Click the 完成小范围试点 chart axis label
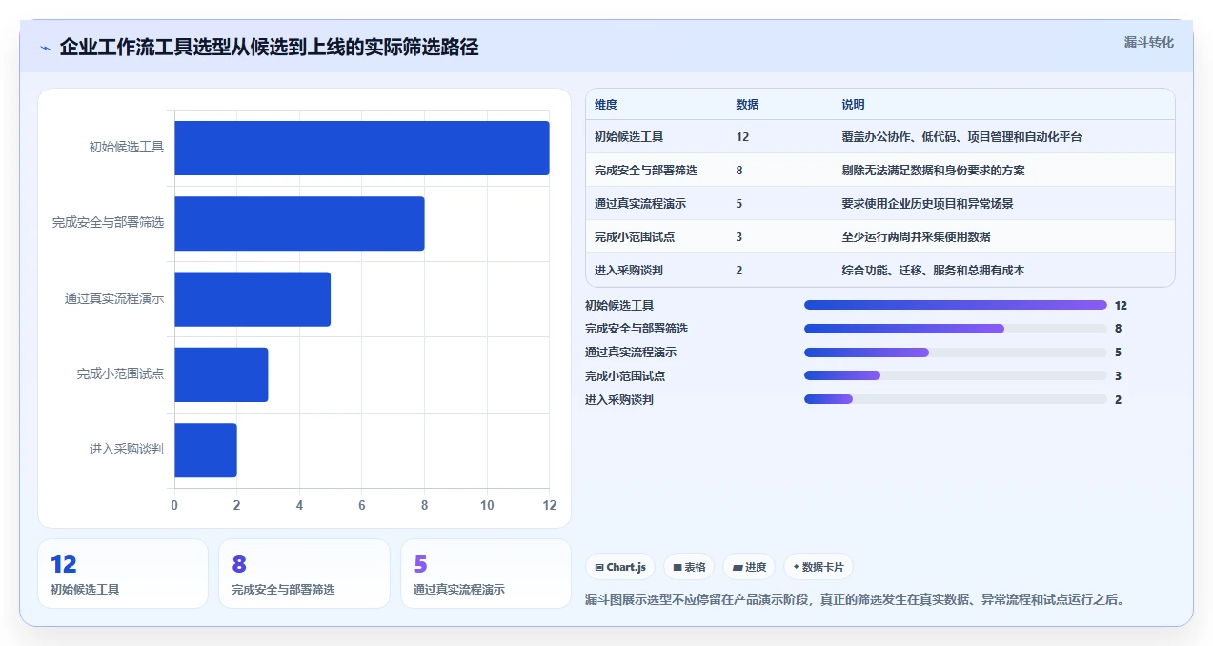 [121, 374]
